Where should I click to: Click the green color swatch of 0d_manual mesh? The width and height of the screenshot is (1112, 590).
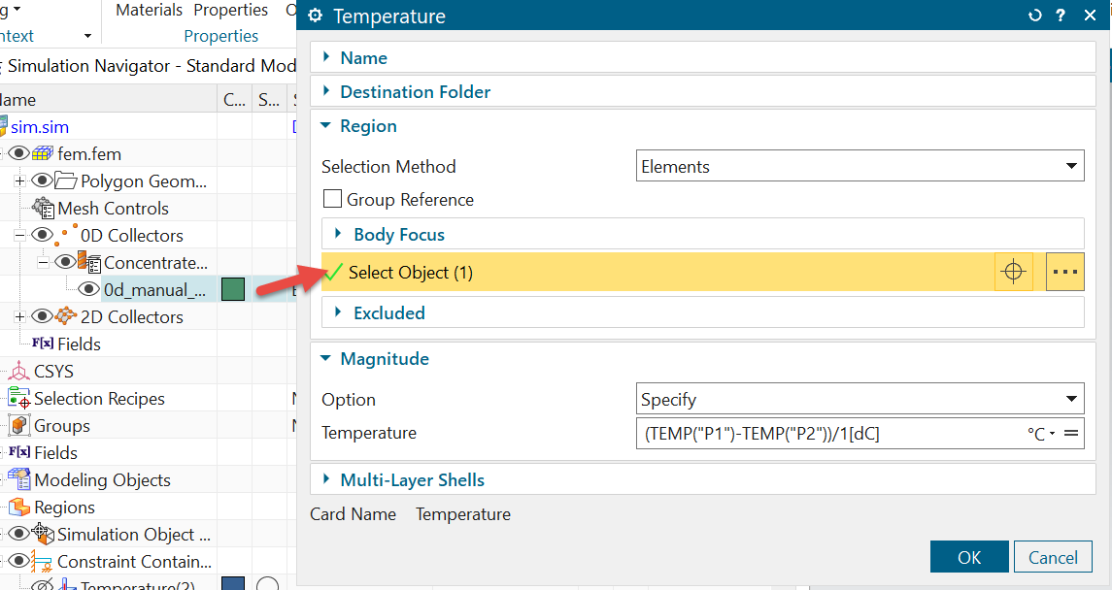[233, 290]
